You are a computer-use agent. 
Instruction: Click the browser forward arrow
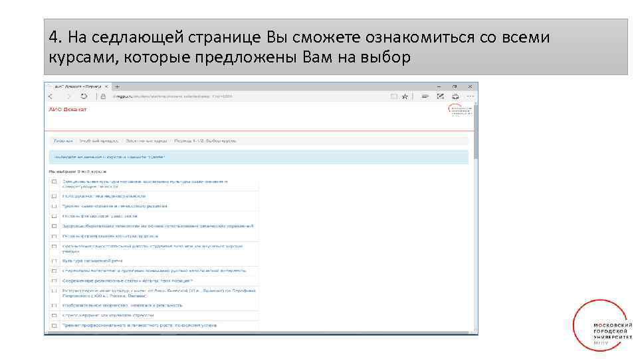coord(68,96)
